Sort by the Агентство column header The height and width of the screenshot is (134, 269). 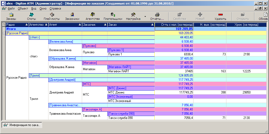[x=38, y=25]
